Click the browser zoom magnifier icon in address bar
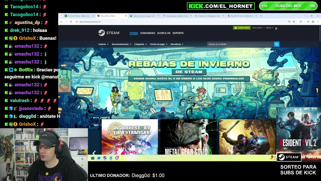Image resolution: width=321 pixels, height=181 pixels. pyautogui.click(x=289, y=22)
